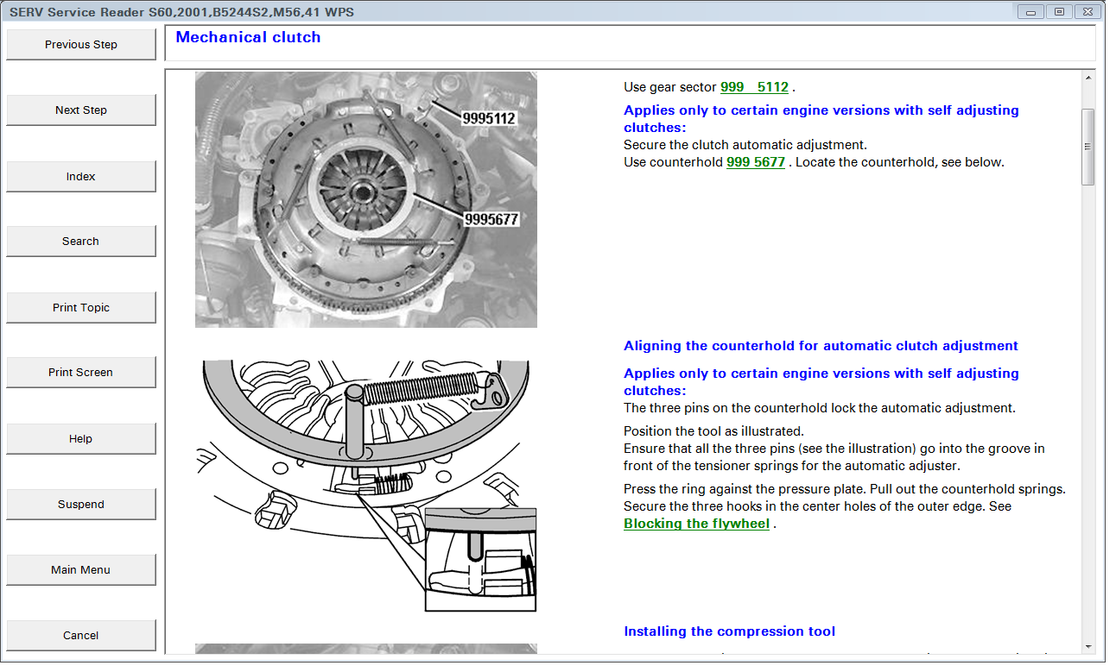The width and height of the screenshot is (1116, 672).
Task: Click the vertical scrollbar thumb
Action: pos(1088,147)
